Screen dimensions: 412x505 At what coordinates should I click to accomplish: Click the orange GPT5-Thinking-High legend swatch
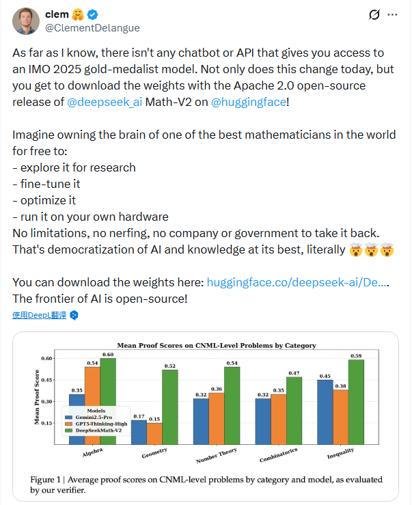point(69,423)
